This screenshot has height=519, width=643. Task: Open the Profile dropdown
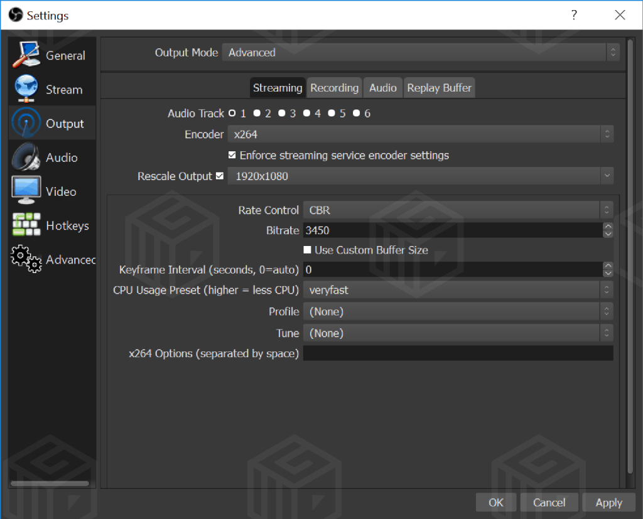click(458, 311)
